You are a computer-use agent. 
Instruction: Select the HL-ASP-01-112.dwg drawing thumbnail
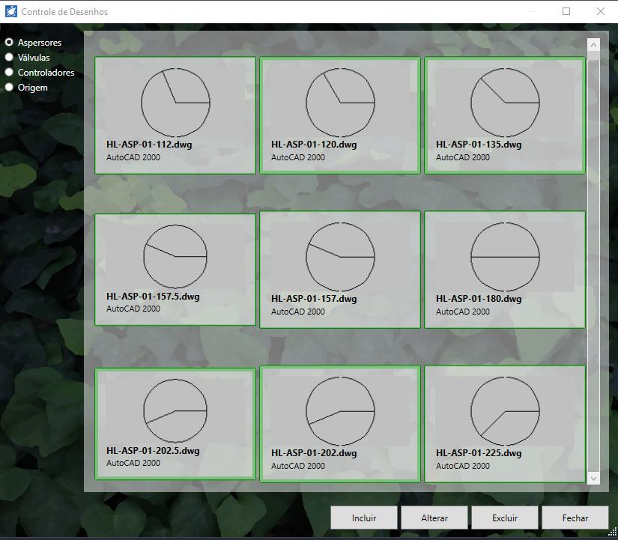(175, 115)
